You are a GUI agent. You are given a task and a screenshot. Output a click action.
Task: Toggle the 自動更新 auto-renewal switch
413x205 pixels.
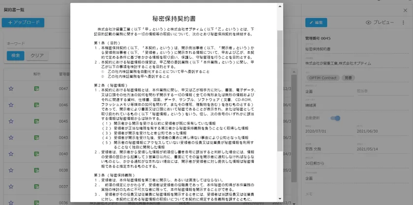(336, 118)
